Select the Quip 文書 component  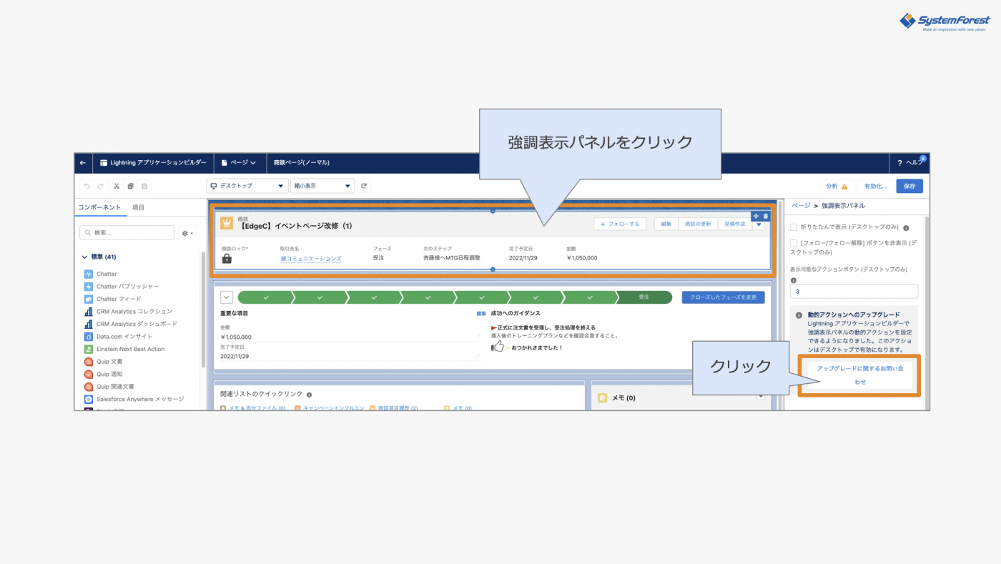104,362
